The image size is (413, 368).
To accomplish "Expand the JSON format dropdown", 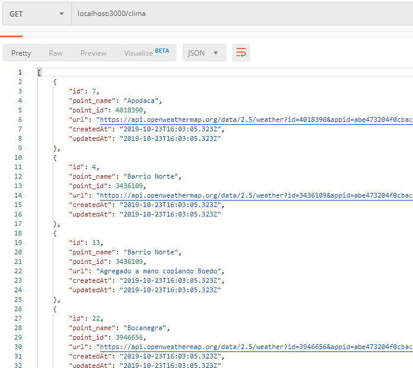I will (203, 53).
